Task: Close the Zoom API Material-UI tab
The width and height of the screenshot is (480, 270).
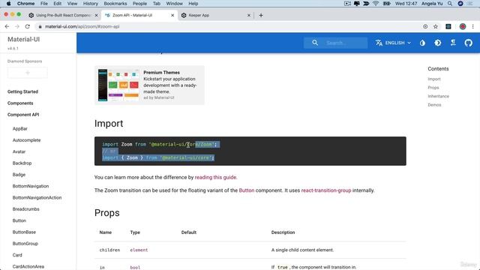Action: (x=172, y=15)
